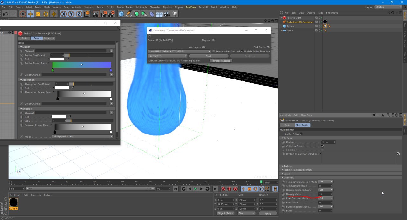The width and height of the screenshot is (407, 220).
Task: Click Scatter Coefficient animation dot
Action: [22, 55]
